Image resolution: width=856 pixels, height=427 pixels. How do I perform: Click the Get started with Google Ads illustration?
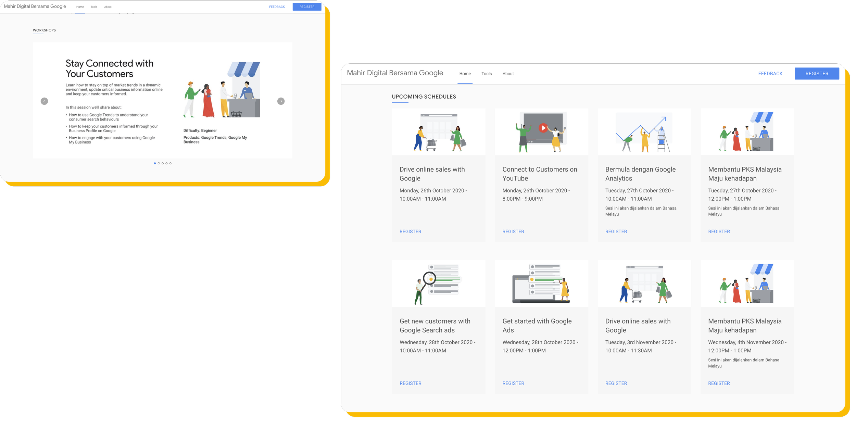coord(541,284)
